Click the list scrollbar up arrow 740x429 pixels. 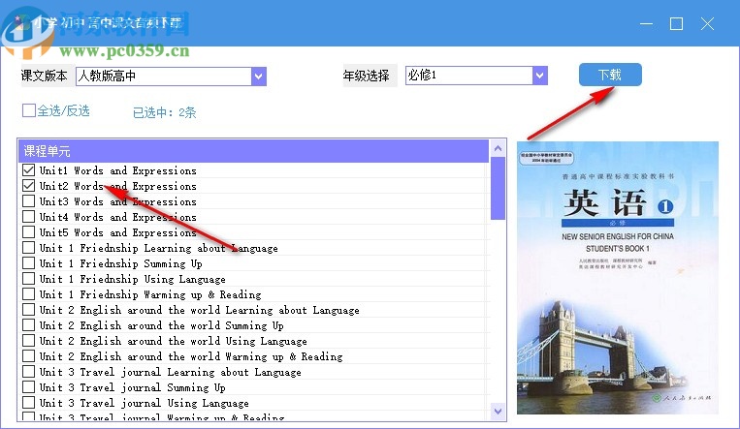pyautogui.click(x=498, y=148)
